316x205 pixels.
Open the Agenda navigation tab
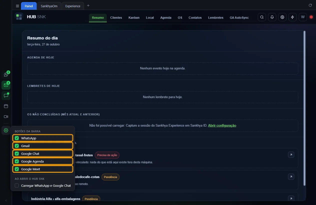pos(166,18)
